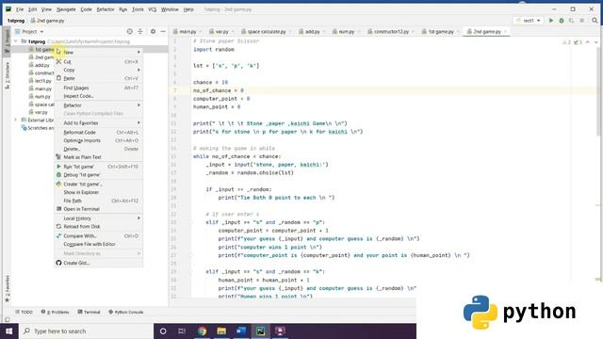Click the Collapse All icon in Project panel
The height and width of the screenshot is (339, 603).
click(x=140, y=31)
